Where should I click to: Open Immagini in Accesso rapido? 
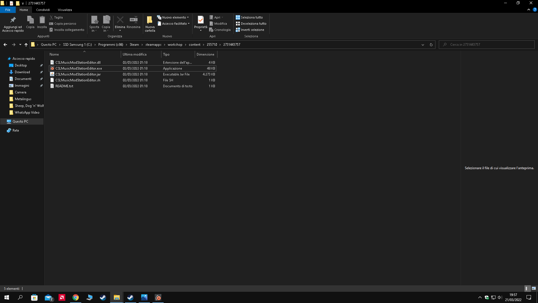pos(22,86)
